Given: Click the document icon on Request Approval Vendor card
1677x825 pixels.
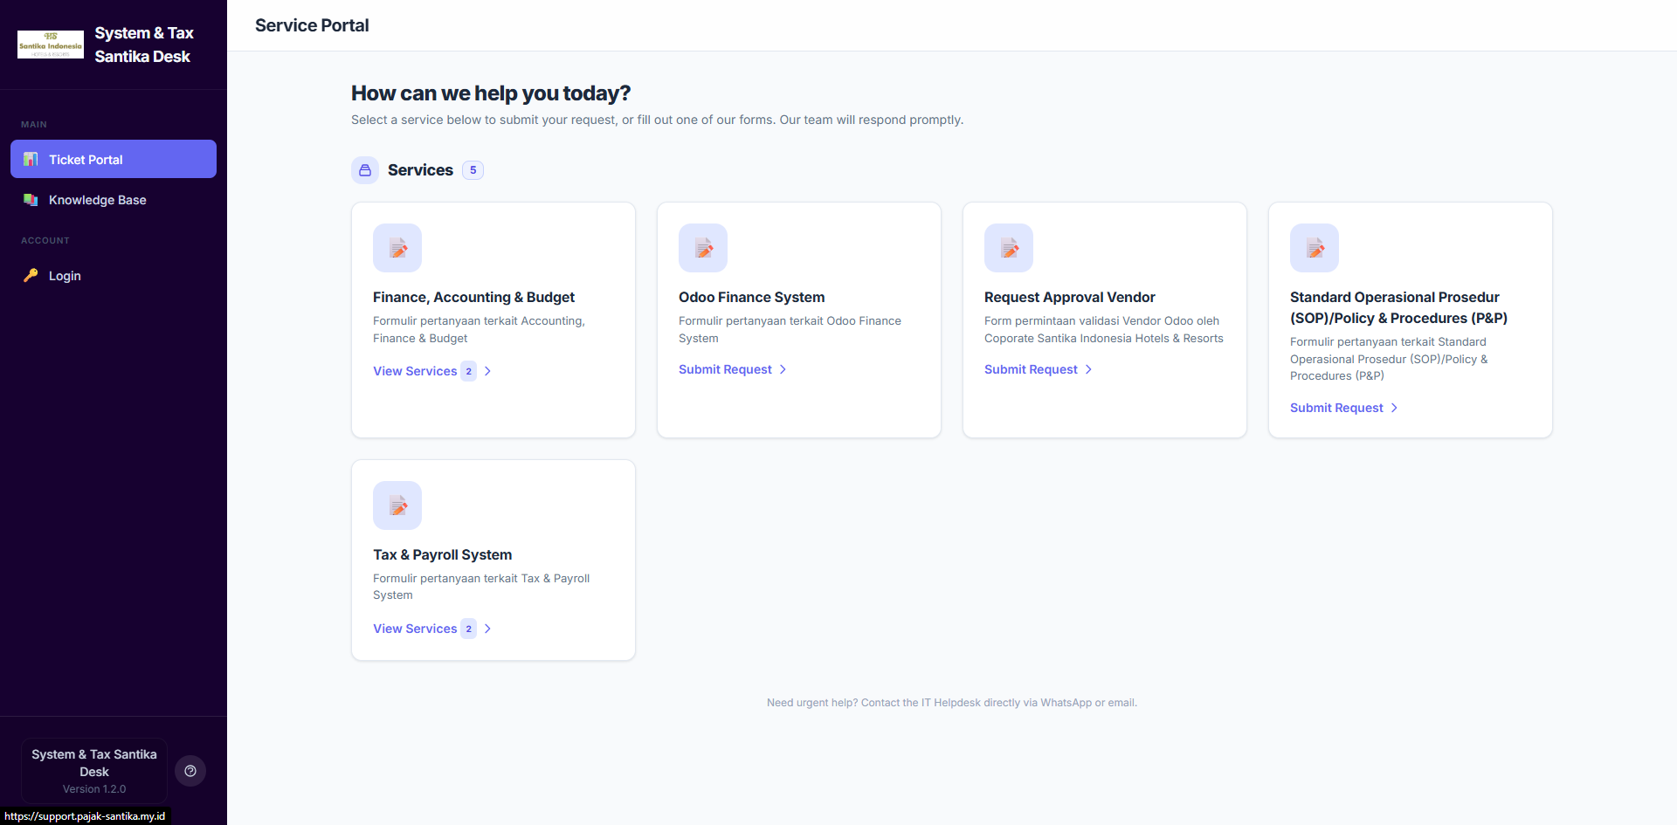Looking at the screenshot, I should pos(1009,248).
